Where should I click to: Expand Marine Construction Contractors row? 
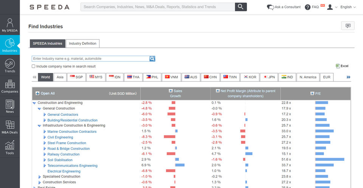click(45, 132)
